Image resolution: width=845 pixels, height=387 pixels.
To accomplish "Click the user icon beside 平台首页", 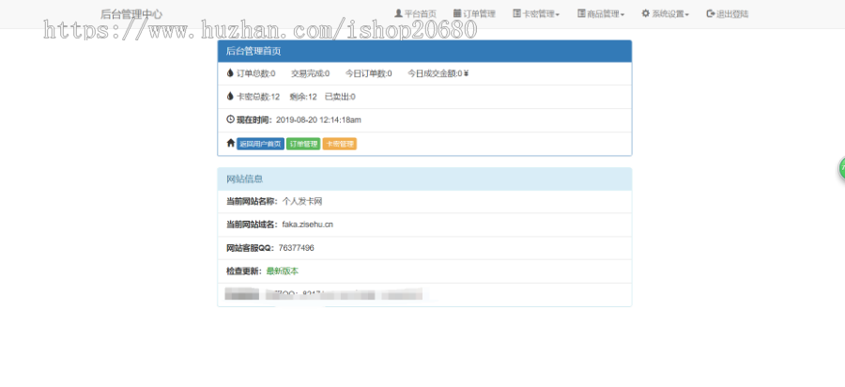I will click(x=398, y=14).
